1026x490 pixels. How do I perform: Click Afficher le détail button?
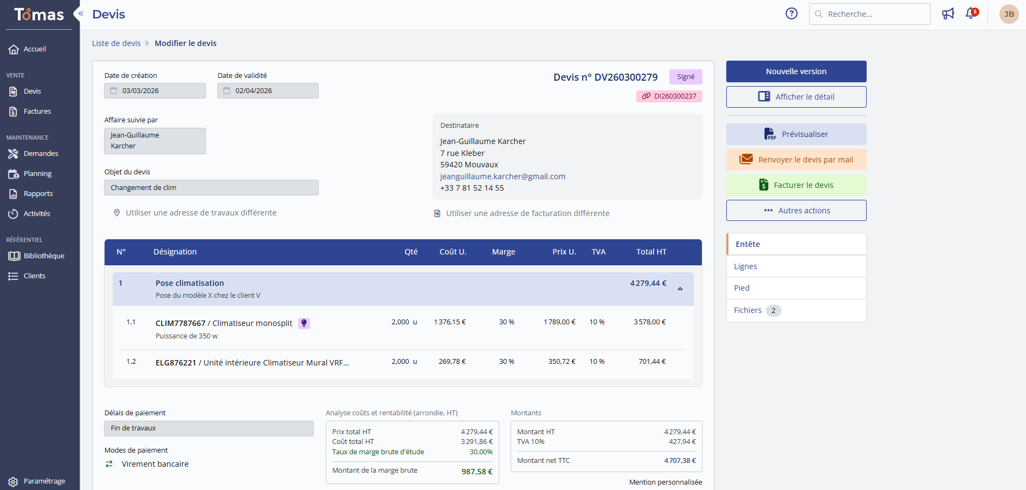pos(796,97)
